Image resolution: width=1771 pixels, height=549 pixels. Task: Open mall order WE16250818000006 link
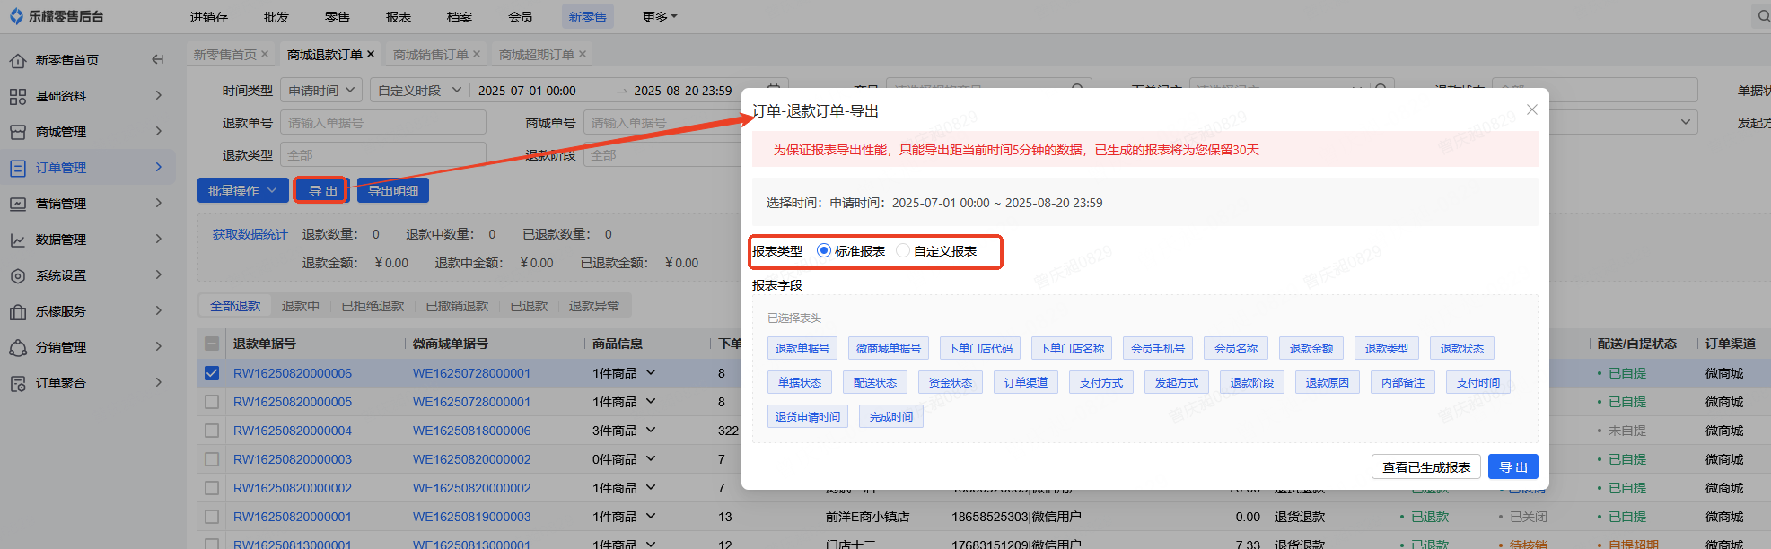tap(472, 431)
